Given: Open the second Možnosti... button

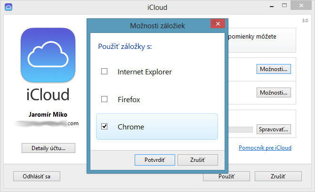Looking at the screenshot, I should click(x=274, y=92).
